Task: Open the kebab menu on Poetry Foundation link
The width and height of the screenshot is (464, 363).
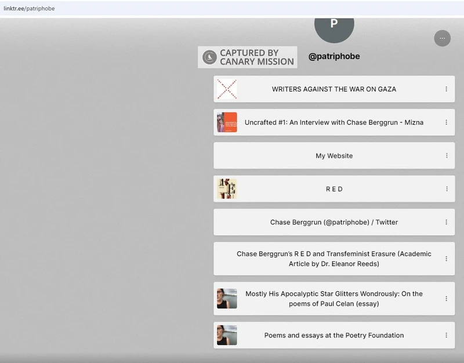Action: (446, 335)
